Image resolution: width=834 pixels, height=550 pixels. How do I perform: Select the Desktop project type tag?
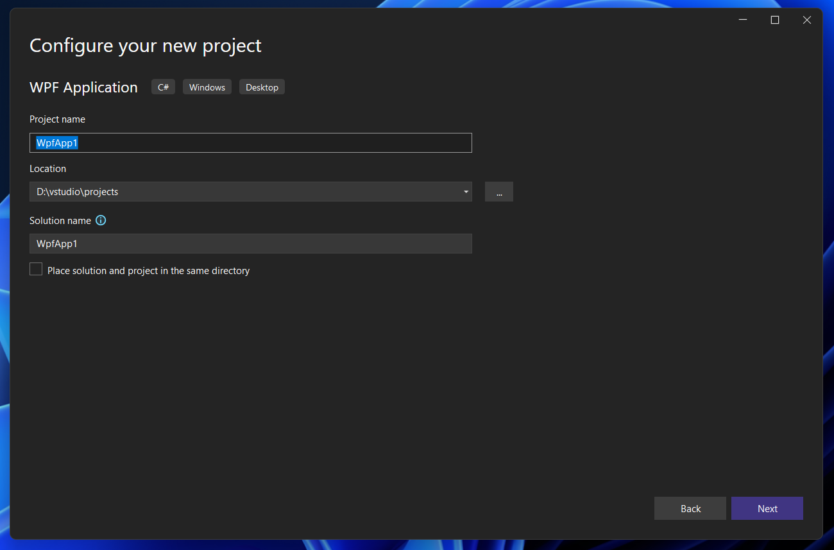coord(262,87)
